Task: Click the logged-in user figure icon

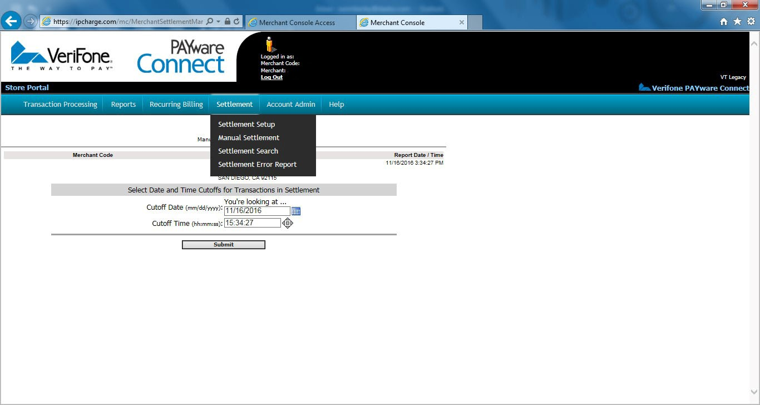Action: click(x=270, y=45)
